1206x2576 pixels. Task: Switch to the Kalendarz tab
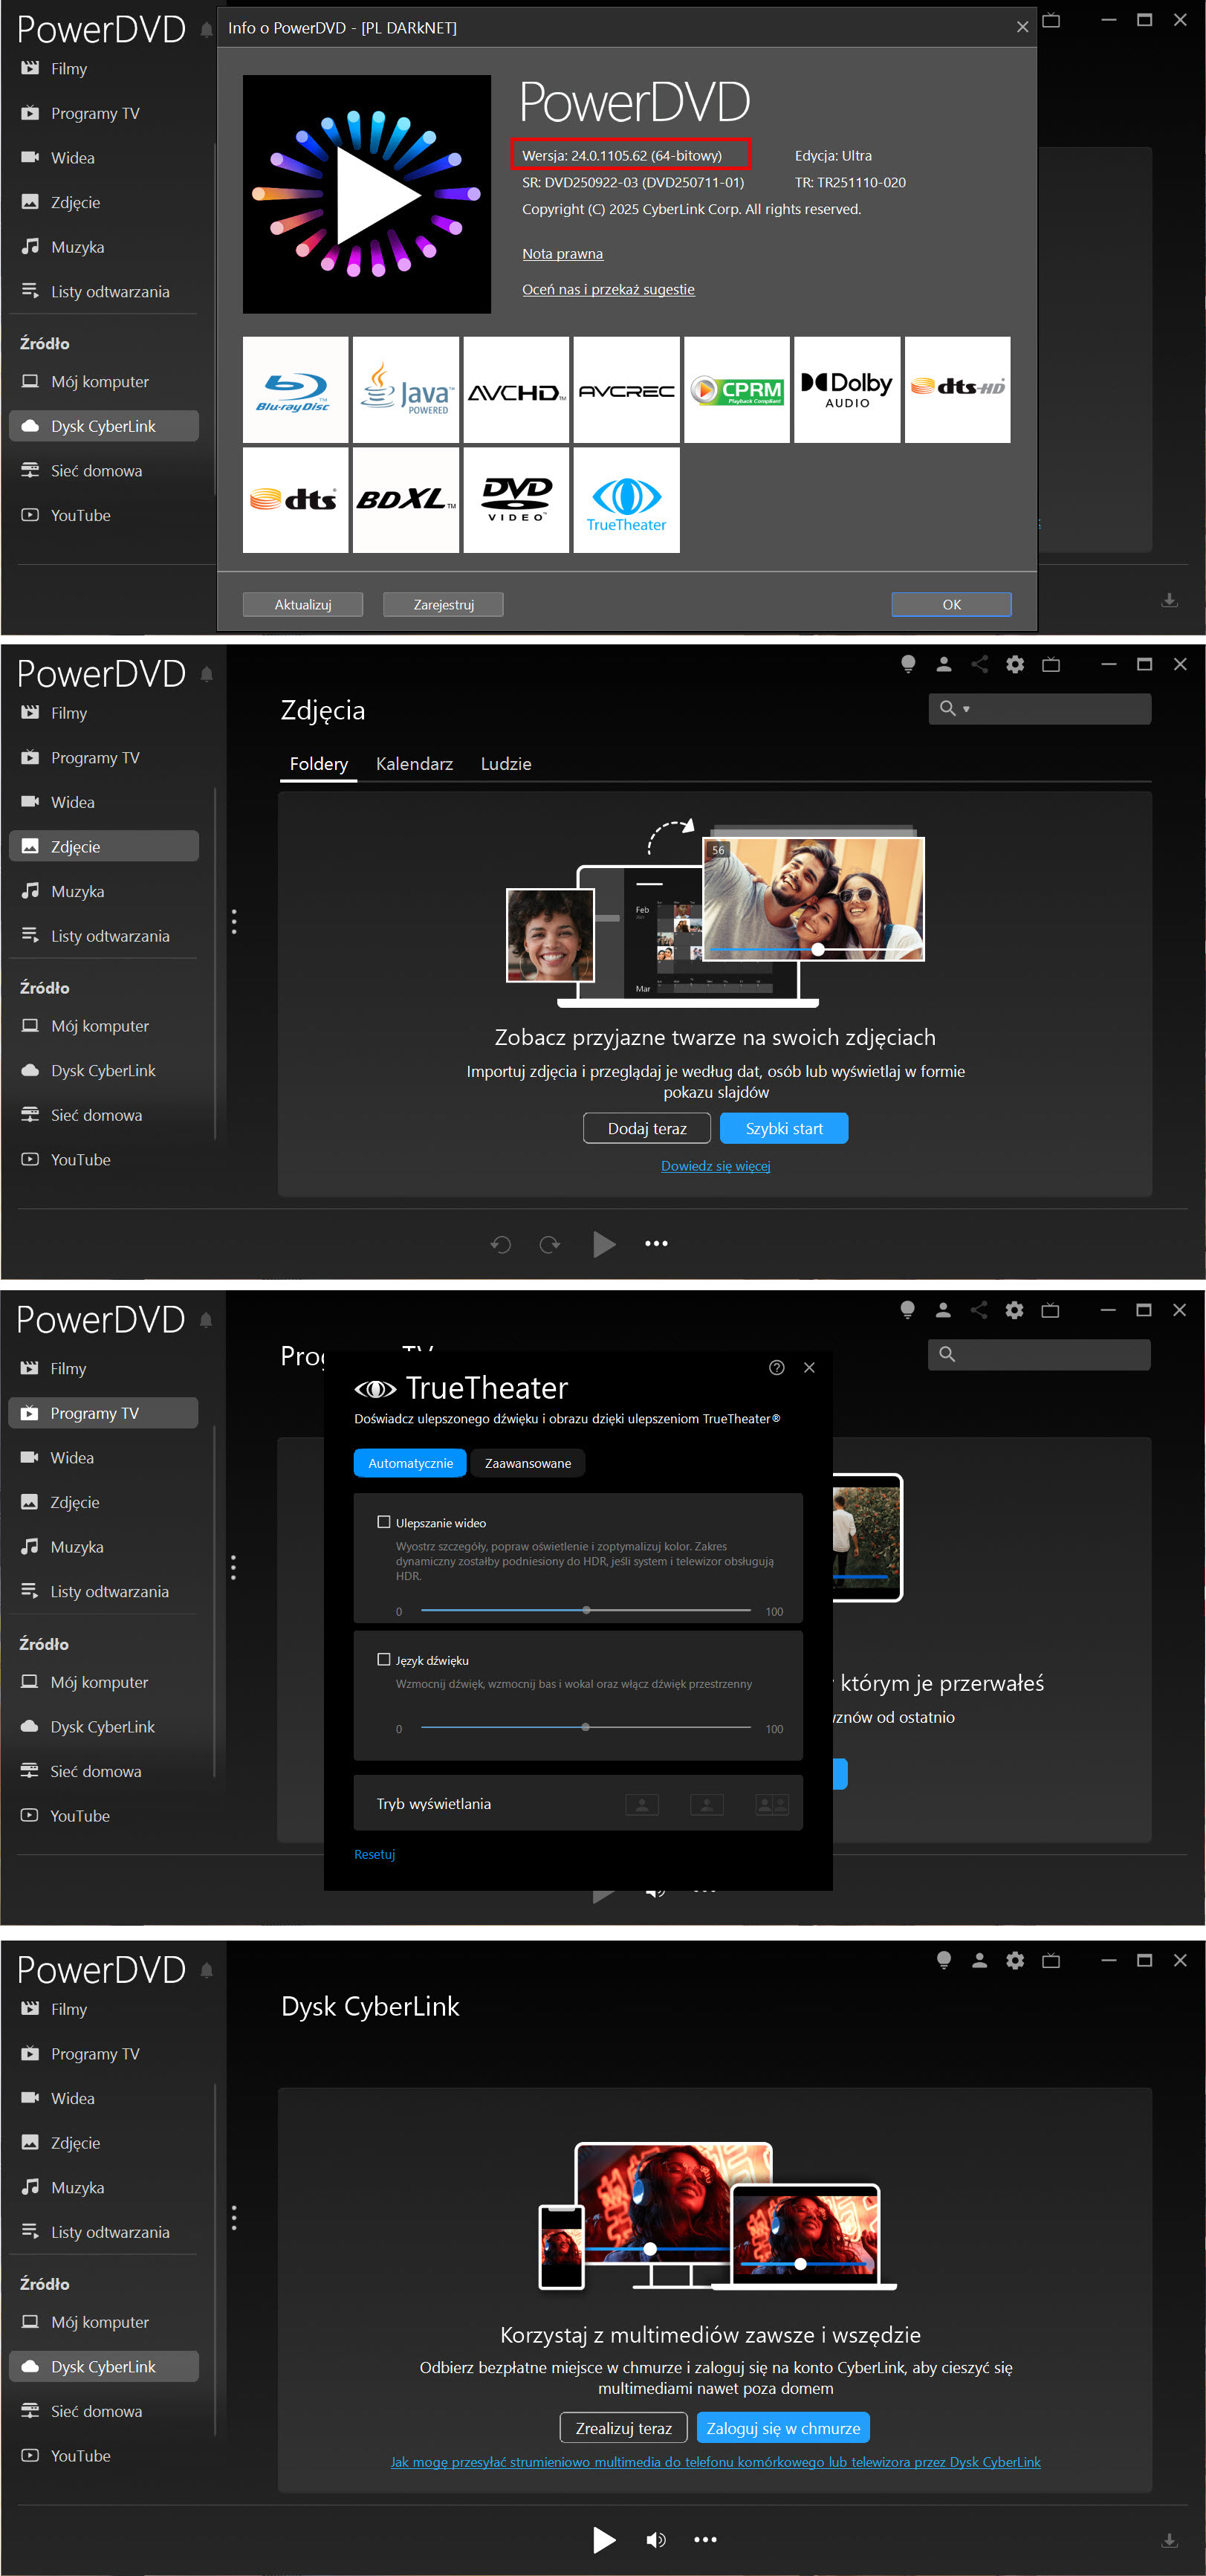coord(414,764)
